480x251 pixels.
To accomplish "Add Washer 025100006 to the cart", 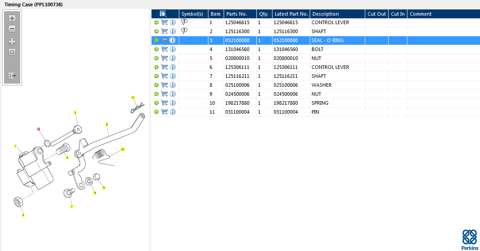I will pos(164,85).
